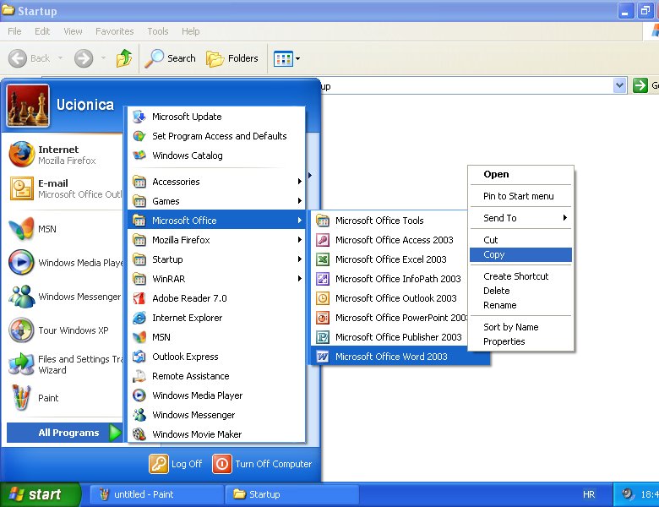
Task: Expand the Accessories submenu
Action: tap(216, 182)
